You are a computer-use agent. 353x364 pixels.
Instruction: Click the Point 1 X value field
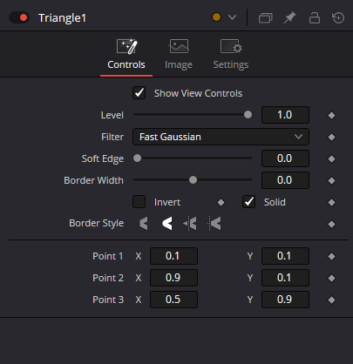coord(173,256)
